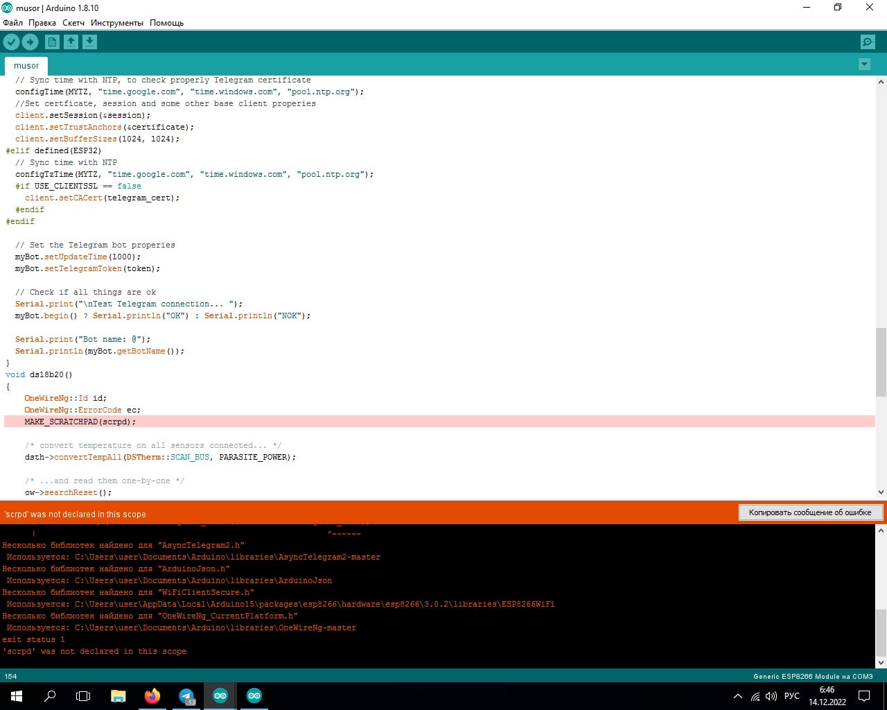Screen dimensions: 887x710
Task: Click the 'OneWireNg::ErrorCode ec;' line
Action: pos(82,410)
